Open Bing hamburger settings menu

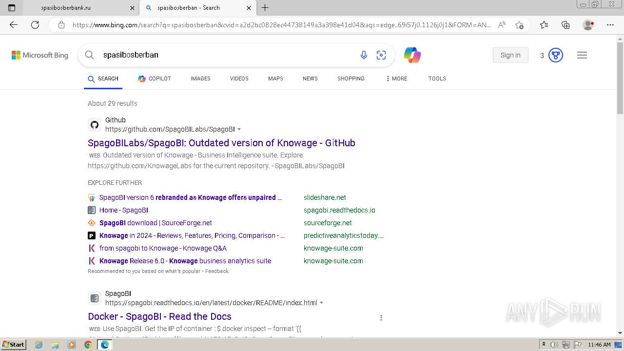point(582,55)
